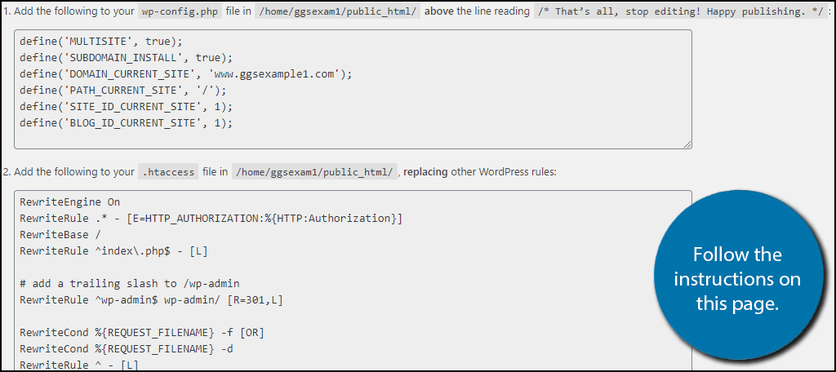Click the wp-admin R=301 RewriteRule line
Viewport: 836px width, 372px height.
coord(151,300)
